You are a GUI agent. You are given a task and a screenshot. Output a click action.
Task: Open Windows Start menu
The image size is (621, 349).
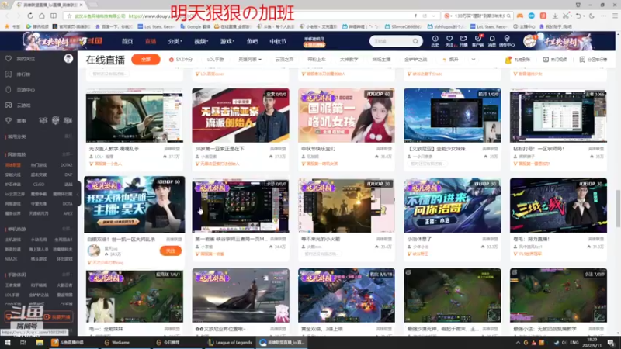(8, 342)
